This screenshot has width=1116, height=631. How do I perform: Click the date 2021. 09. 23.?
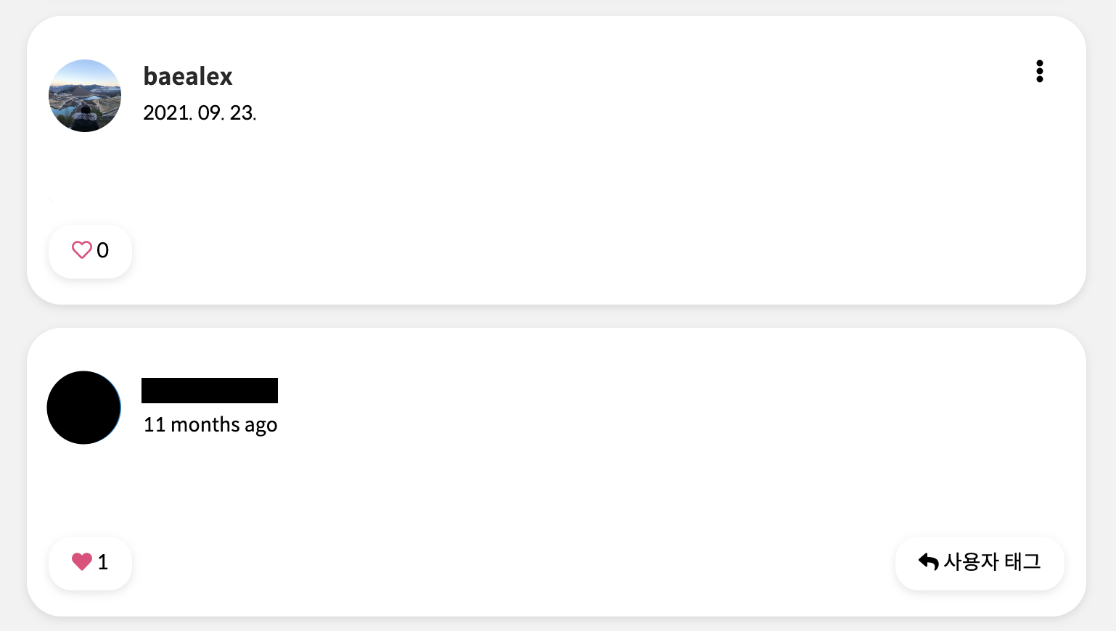click(x=200, y=113)
